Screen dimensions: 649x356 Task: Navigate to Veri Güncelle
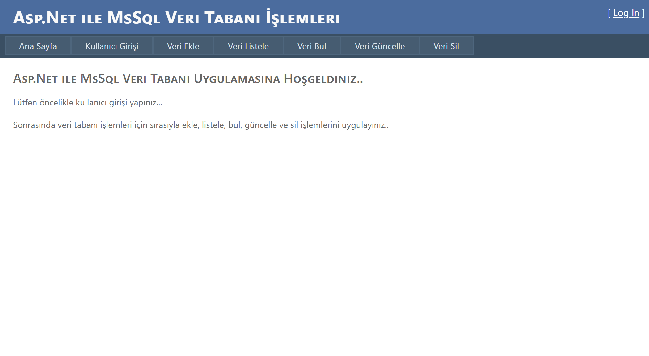(x=380, y=46)
